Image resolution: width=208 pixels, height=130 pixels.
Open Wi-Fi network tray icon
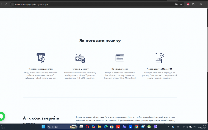tap(184, 127)
